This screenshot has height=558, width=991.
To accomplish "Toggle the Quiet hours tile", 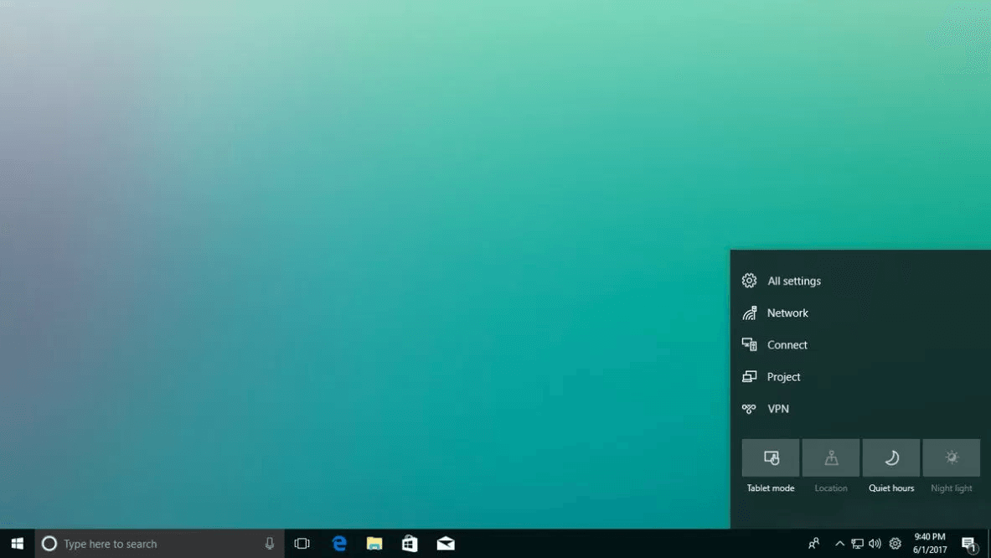I will pos(891,457).
